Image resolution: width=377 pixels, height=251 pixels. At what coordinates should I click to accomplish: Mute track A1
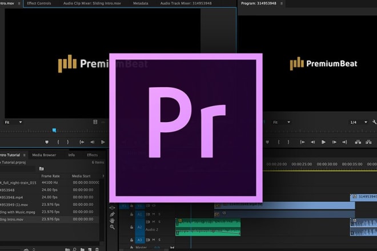click(154, 214)
